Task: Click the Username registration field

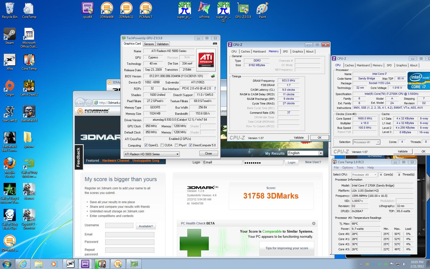Action: click(x=119, y=225)
